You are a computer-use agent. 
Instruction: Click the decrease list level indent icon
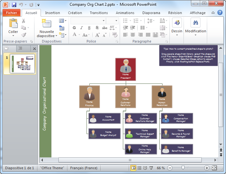pyautogui.click(x=125, y=28)
